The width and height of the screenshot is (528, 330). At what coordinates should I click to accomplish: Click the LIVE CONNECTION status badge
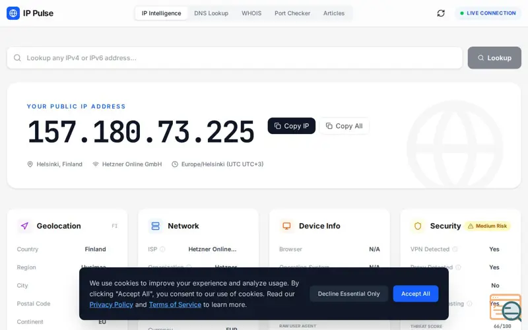(488, 13)
